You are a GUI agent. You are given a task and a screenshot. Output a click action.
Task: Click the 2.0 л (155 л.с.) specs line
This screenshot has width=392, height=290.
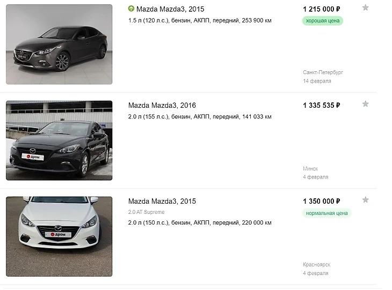[199, 116]
